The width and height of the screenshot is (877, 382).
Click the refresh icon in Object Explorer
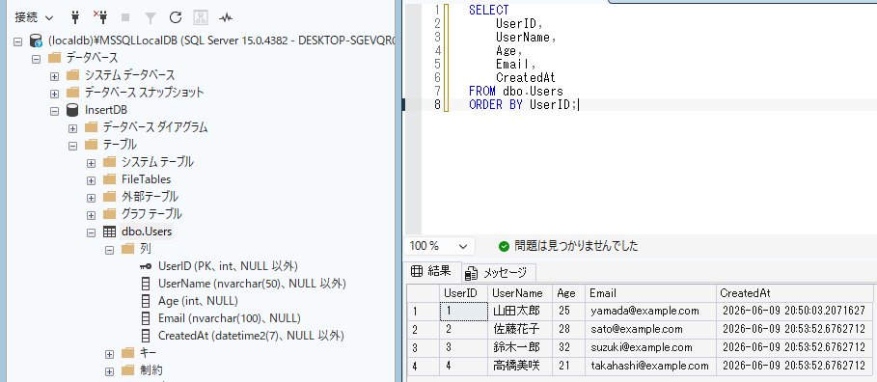[x=176, y=18]
